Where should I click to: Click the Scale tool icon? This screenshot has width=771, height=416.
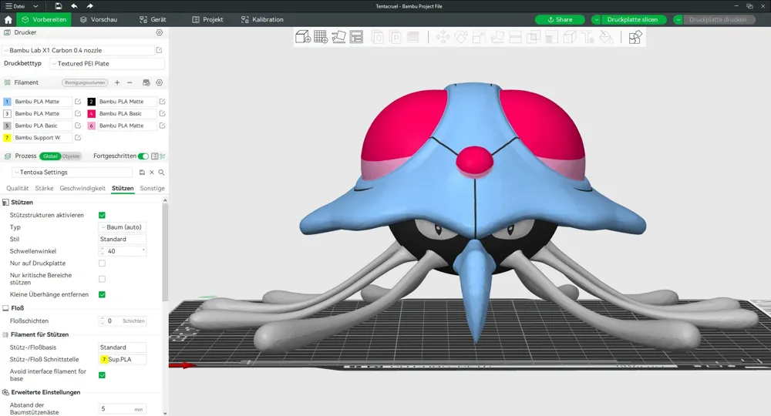coord(479,37)
